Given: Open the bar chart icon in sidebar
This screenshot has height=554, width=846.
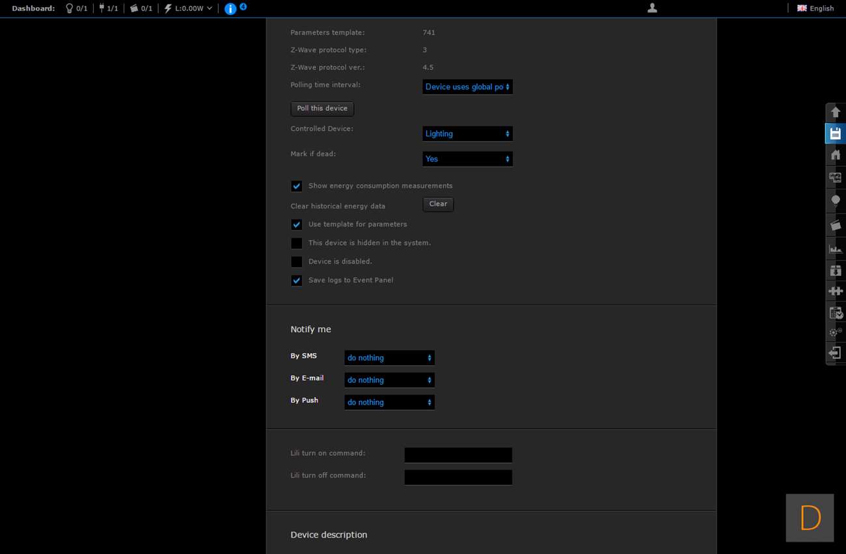Looking at the screenshot, I should point(836,249).
